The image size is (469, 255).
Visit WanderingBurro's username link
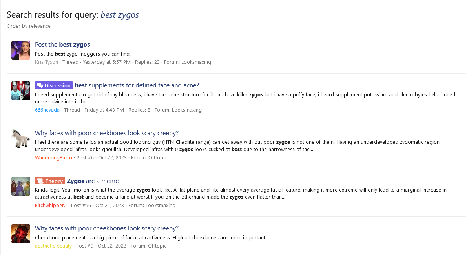[x=53, y=157]
